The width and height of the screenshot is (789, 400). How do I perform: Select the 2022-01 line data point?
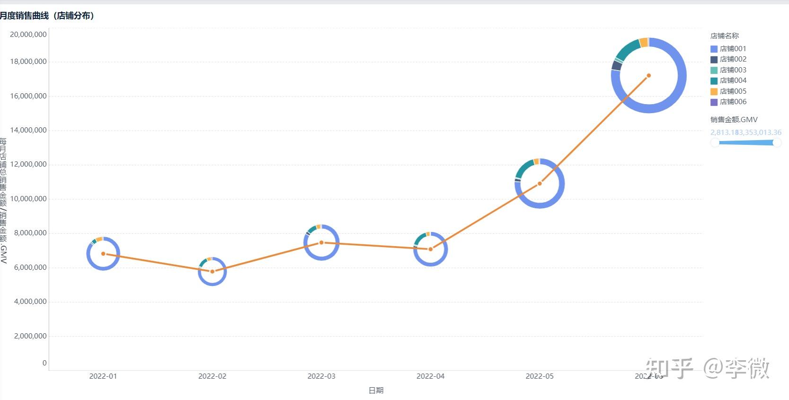click(103, 254)
